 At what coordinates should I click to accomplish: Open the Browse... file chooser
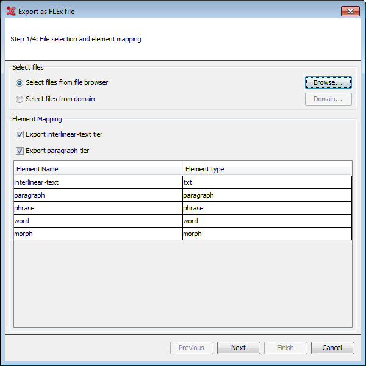coord(328,82)
